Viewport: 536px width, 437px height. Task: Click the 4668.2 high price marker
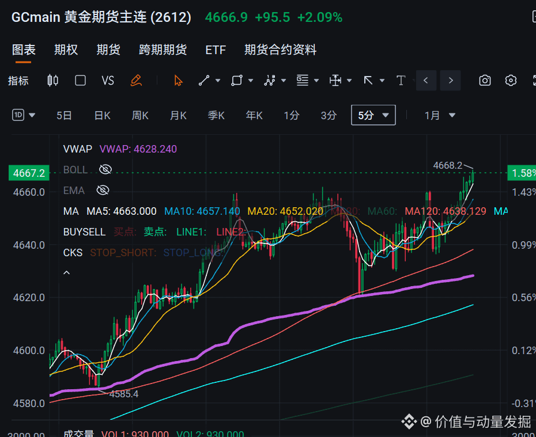click(x=447, y=166)
